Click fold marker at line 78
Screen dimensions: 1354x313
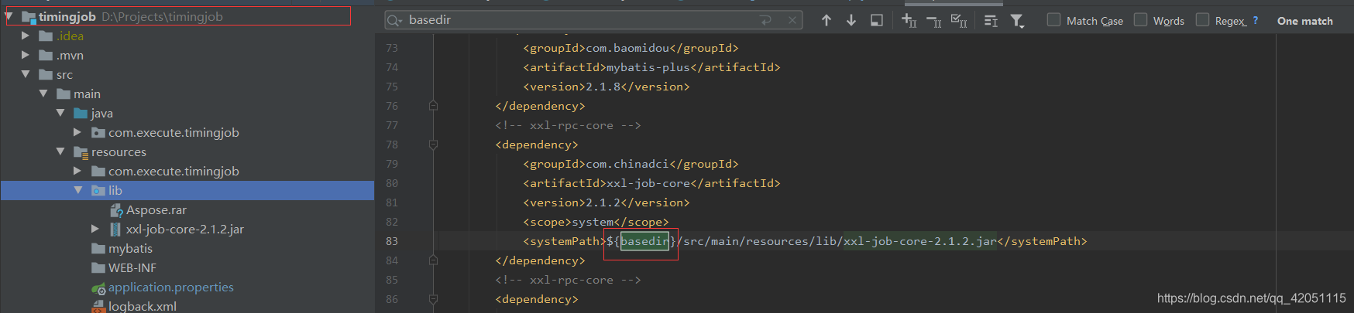pos(433,145)
